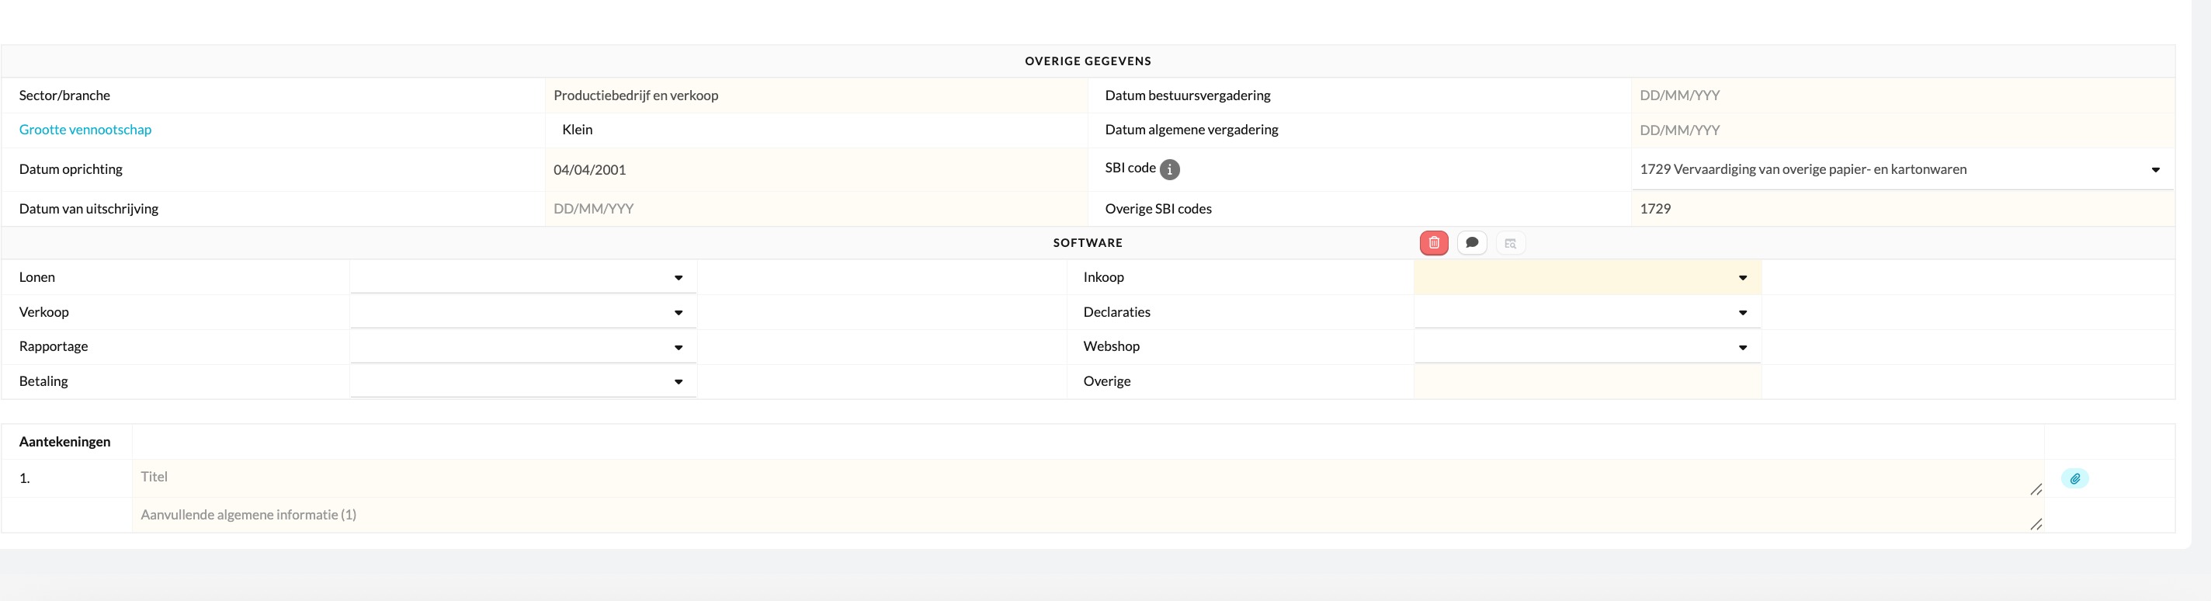The image size is (2211, 601).
Task: Click resize handle of Aanvullende algemene informatie field
Action: (2035, 523)
